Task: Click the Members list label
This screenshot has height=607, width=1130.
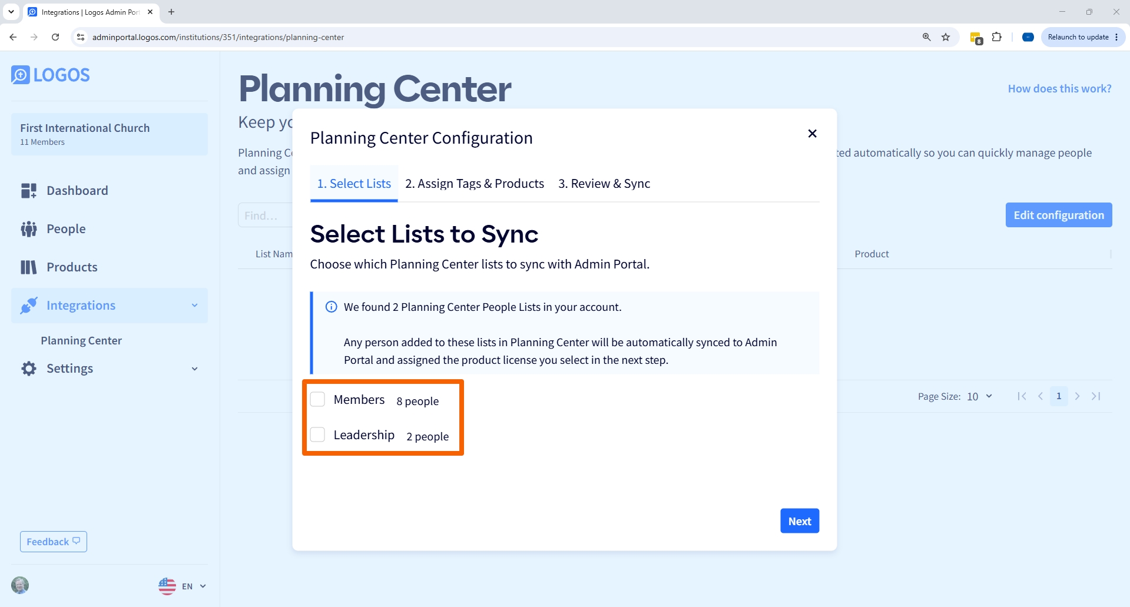Action: point(359,399)
